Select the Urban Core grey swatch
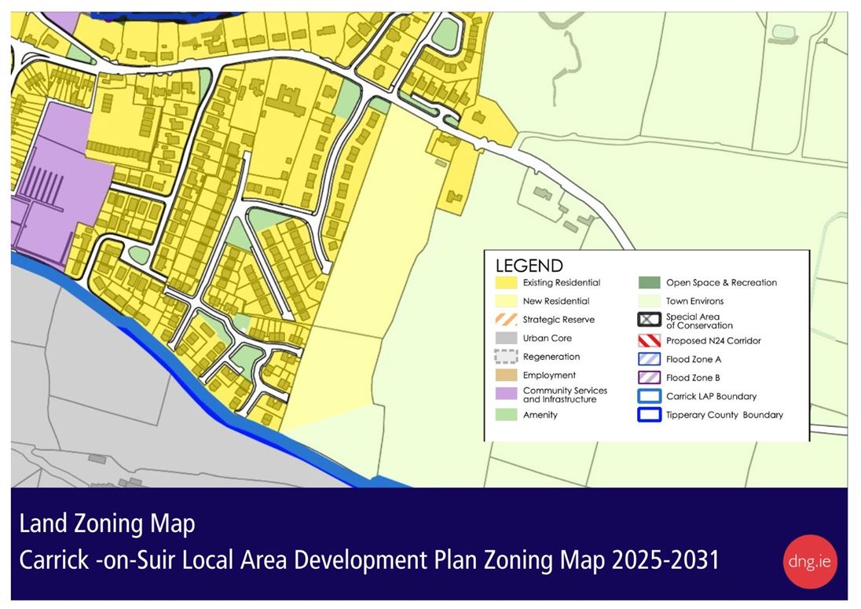Viewport: 861px width, 609px height. pos(506,338)
